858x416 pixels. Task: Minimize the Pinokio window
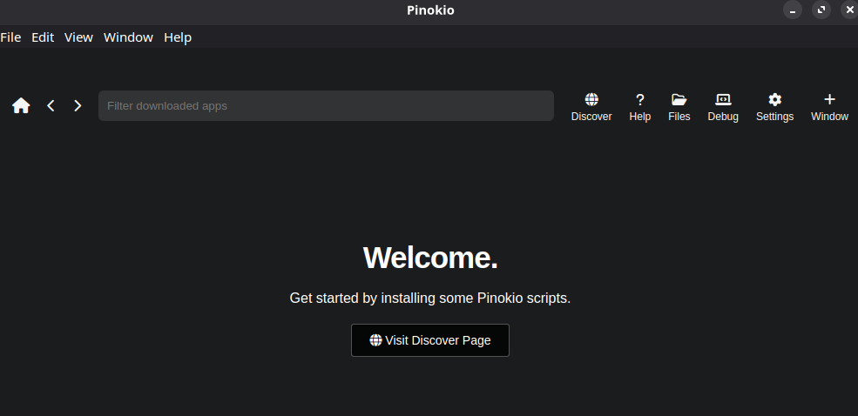point(793,10)
